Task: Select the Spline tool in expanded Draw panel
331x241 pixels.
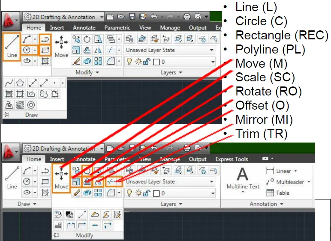Action: coord(9,83)
